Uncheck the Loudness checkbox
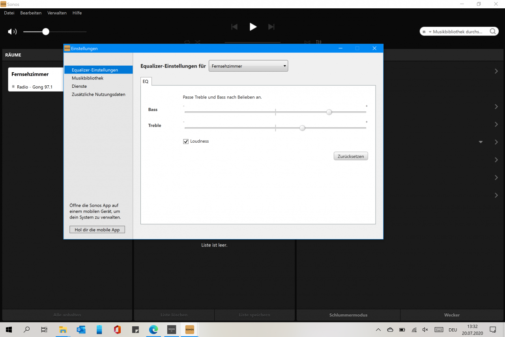 tap(186, 141)
